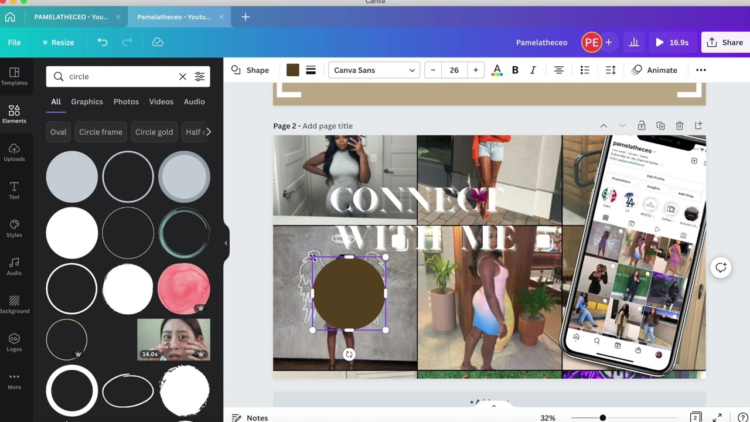750x422 pixels.
Task: Click the Animate button
Action: click(x=654, y=70)
